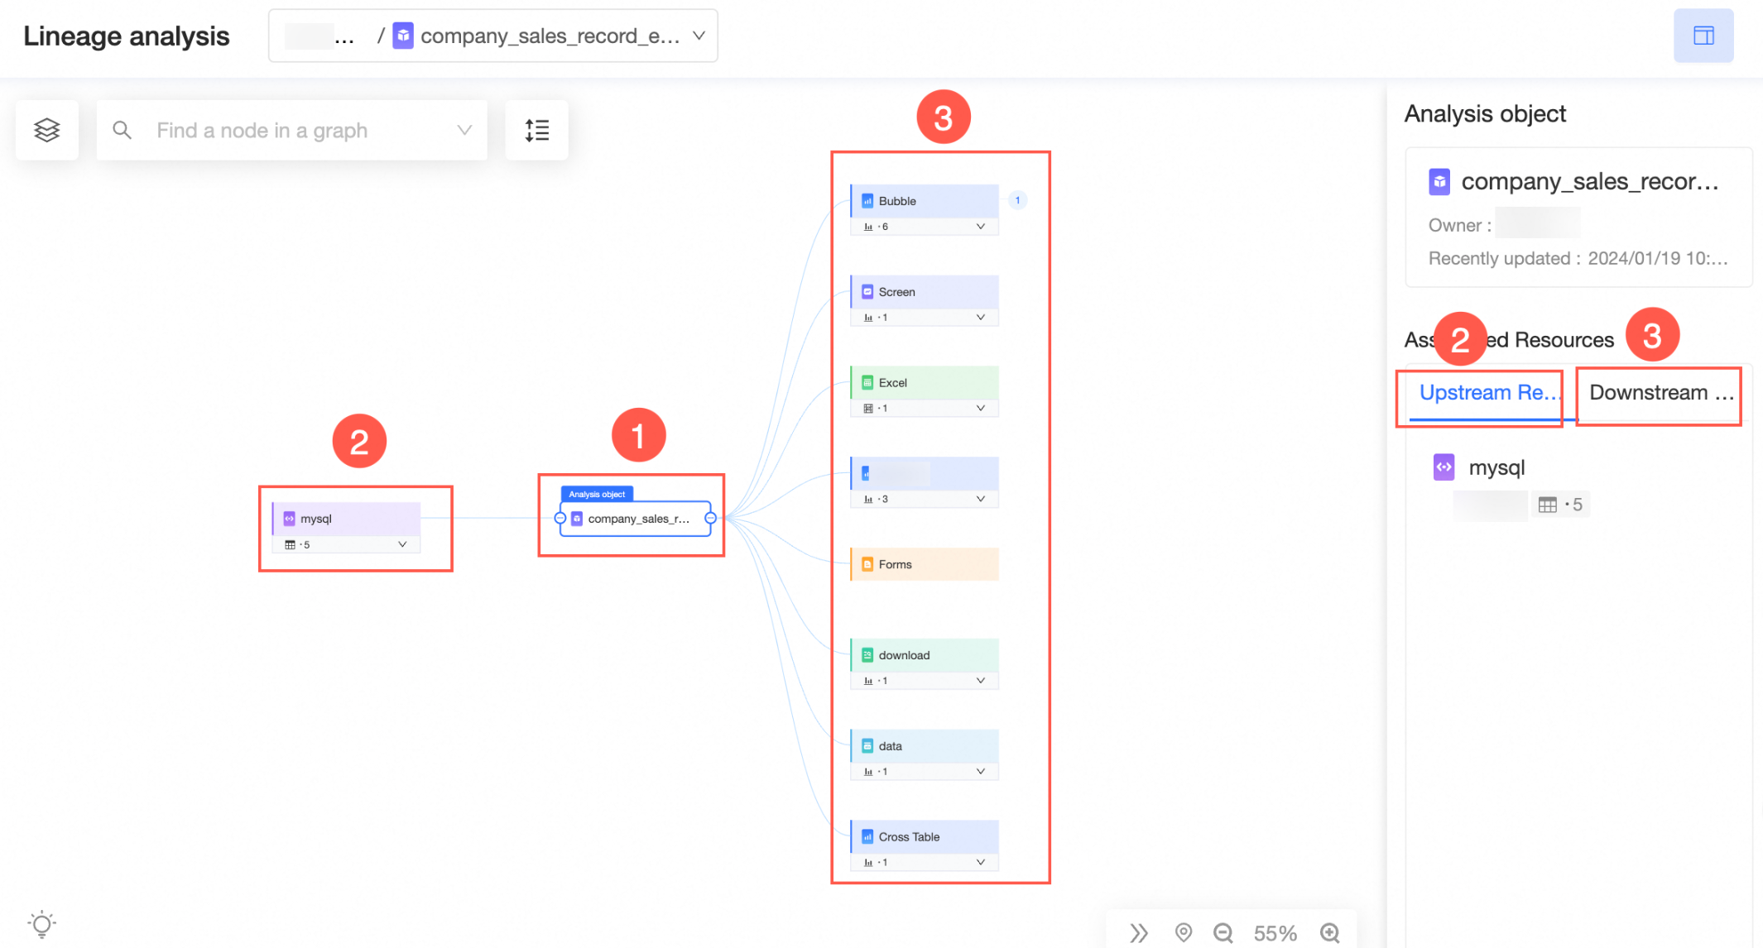Expand the Bubble node chevron
The image size is (1763, 948).
(x=981, y=227)
